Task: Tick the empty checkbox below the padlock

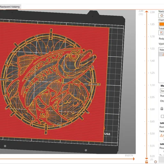Action: coord(162,116)
